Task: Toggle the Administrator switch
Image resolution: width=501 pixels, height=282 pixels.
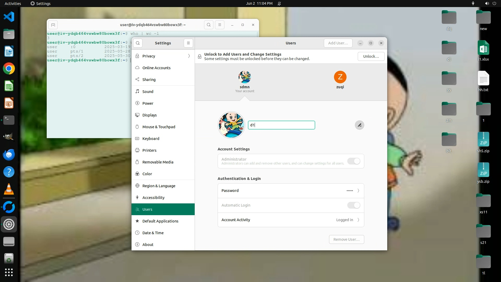Action: tap(354, 161)
